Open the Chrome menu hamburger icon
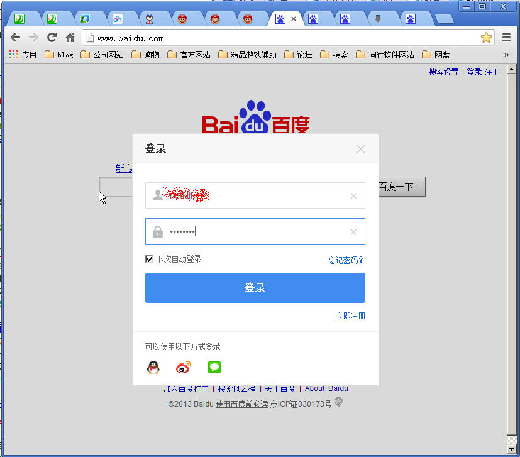This screenshot has height=457, width=520. click(x=506, y=38)
